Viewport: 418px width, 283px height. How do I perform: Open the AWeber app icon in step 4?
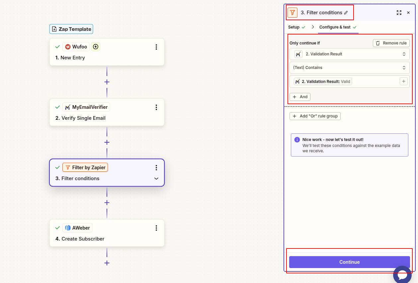(x=67, y=228)
